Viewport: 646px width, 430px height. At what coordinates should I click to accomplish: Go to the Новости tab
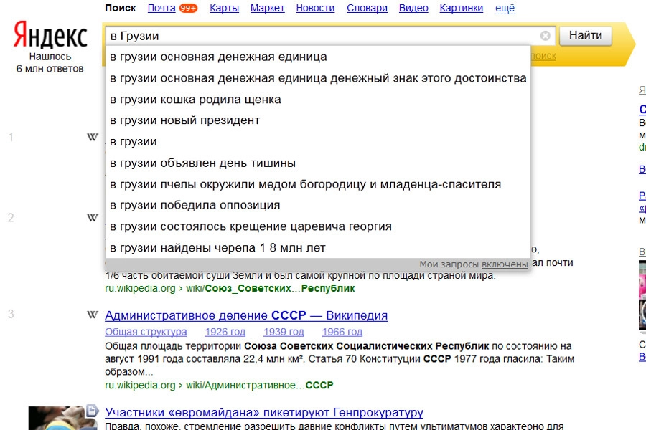pyautogui.click(x=315, y=9)
